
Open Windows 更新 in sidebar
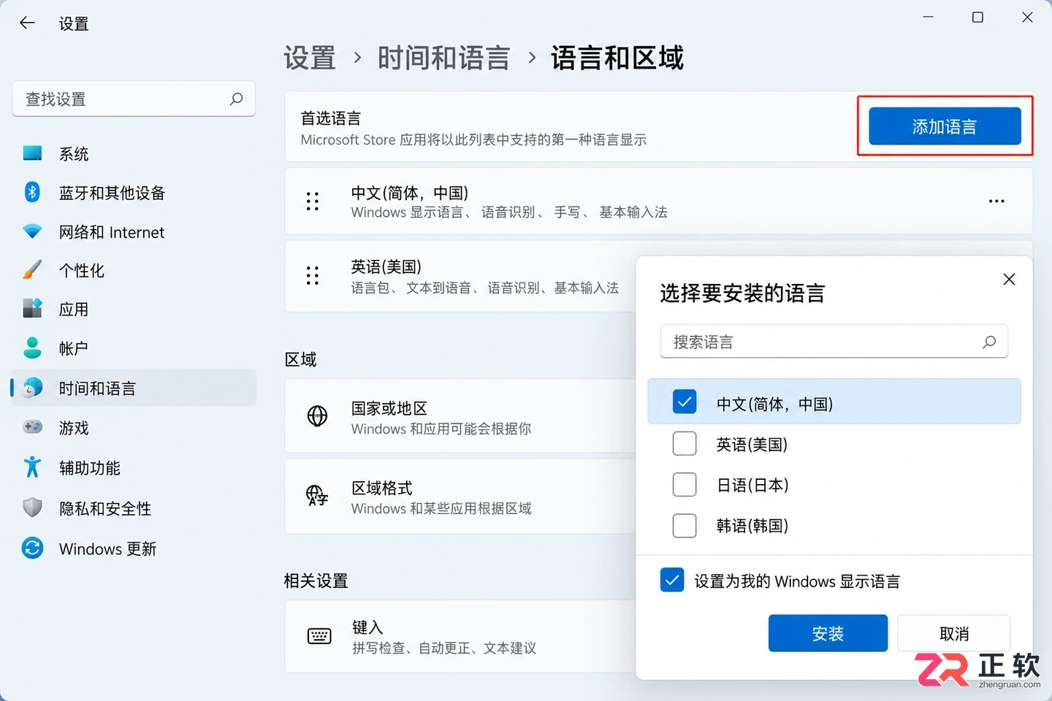click(x=134, y=548)
